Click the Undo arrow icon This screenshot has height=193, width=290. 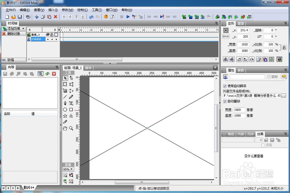coord(91,17)
